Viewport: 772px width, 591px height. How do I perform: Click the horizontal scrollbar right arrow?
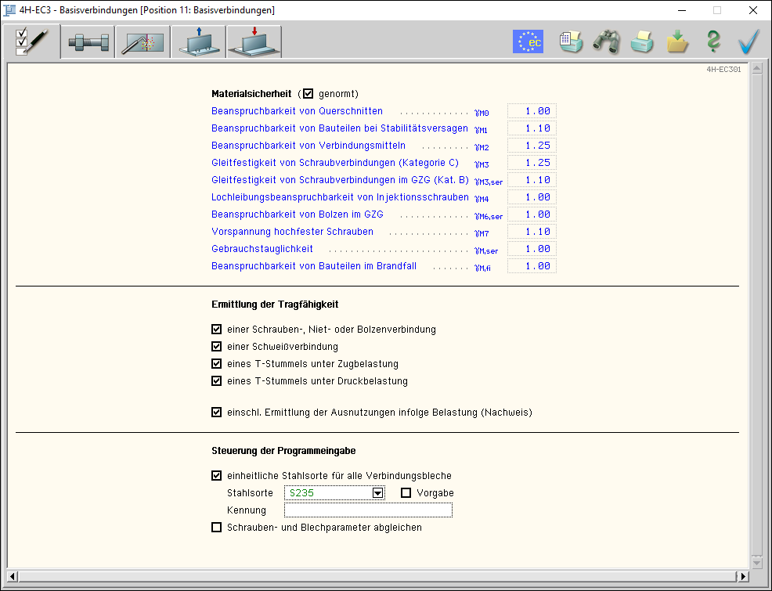pyautogui.click(x=742, y=576)
